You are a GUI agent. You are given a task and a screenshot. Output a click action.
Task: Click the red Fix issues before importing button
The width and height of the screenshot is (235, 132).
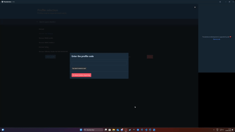82,75
